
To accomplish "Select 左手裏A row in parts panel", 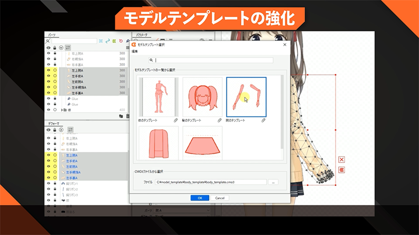I will pos(93,93).
